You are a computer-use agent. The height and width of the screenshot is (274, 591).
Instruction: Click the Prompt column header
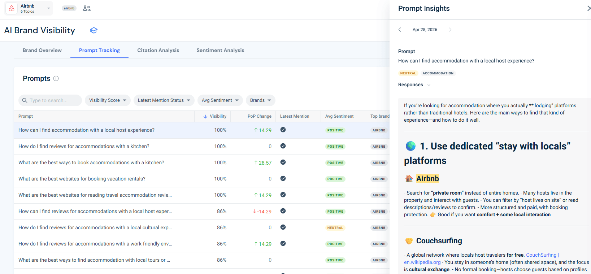26,116
